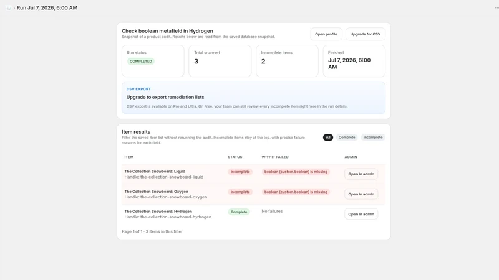Click the No failures text

[x=272, y=211]
